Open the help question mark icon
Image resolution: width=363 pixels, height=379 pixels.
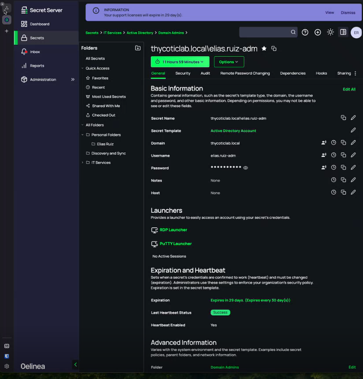pyautogui.click(x=305, y=32)
